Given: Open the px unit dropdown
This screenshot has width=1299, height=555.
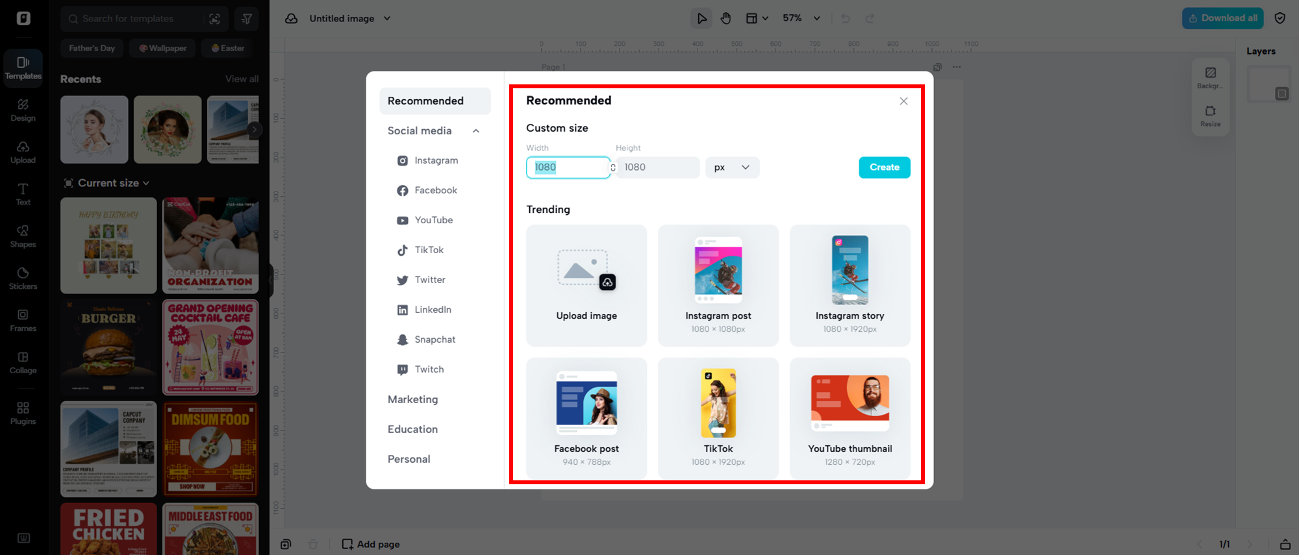Looking at the screenshot, I should pos(732,167).
